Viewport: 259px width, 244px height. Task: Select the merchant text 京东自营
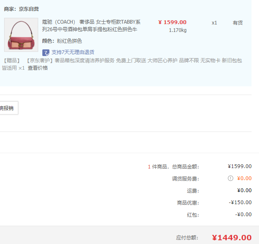(x=29, y=9)
